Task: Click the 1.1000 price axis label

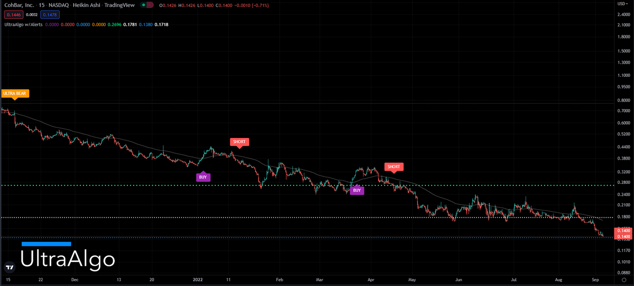Action: coord(623,75)
